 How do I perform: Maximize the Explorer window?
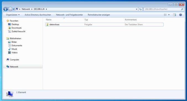coord(176,4)
